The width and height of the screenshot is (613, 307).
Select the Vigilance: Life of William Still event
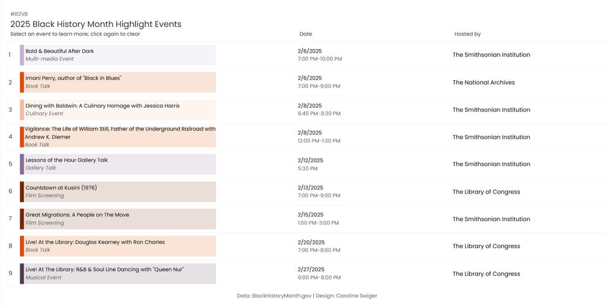120,137
